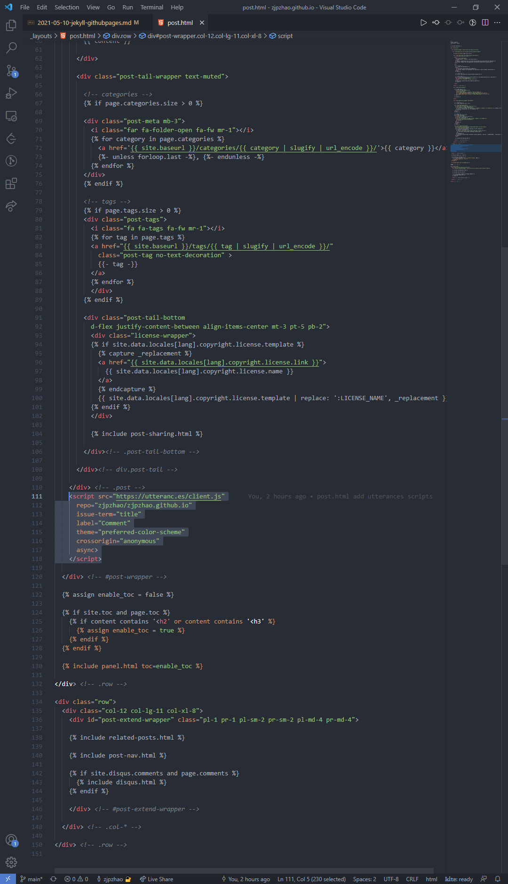Click the editor minimap
The image size is (508, 884).
click(x=475, y=112)
